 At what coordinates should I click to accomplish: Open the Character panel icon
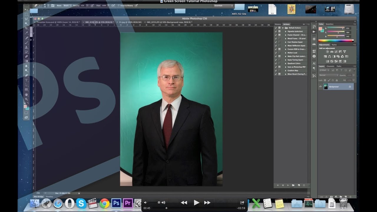point(314,63)
